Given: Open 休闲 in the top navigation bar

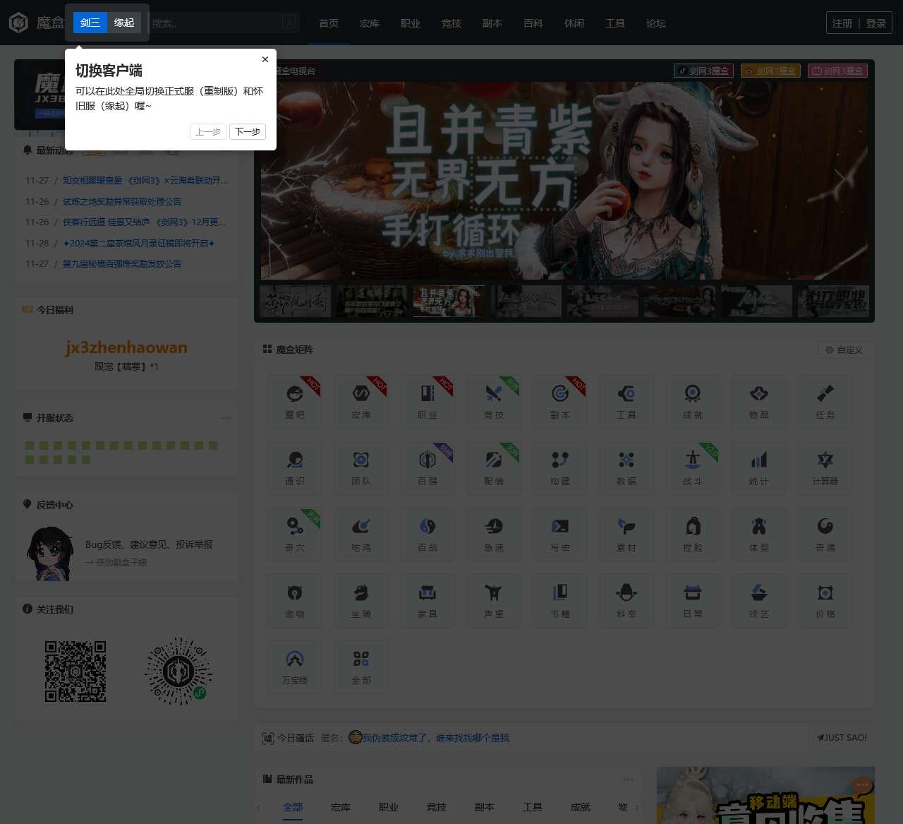Looking at the screenshot, I should click(574, 23).
